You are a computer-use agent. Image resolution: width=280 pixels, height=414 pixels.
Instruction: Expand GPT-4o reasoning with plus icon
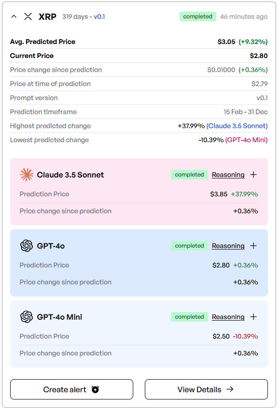click(x=253, y=246)
